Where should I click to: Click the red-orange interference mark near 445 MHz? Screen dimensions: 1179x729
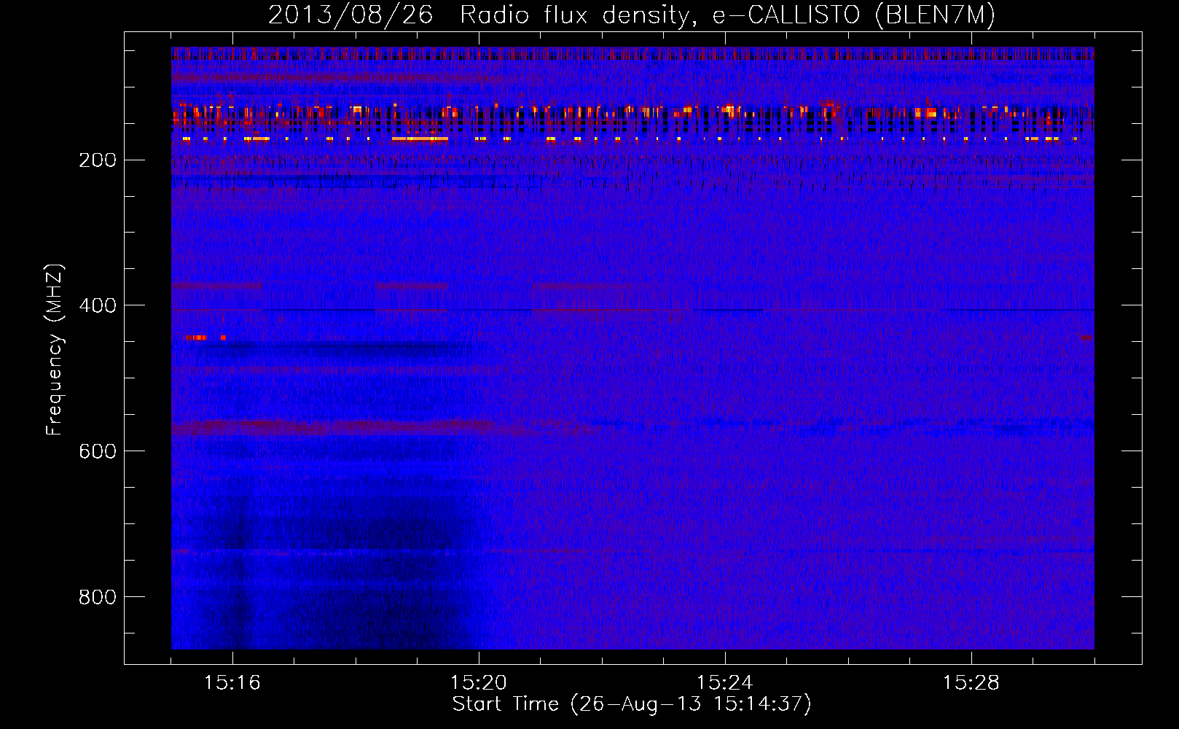(197, 338)
